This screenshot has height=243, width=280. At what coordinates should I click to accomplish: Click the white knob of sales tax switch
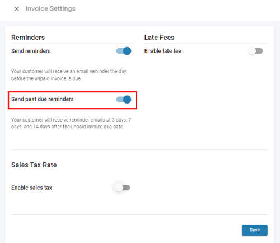click(x=119, y=188)
